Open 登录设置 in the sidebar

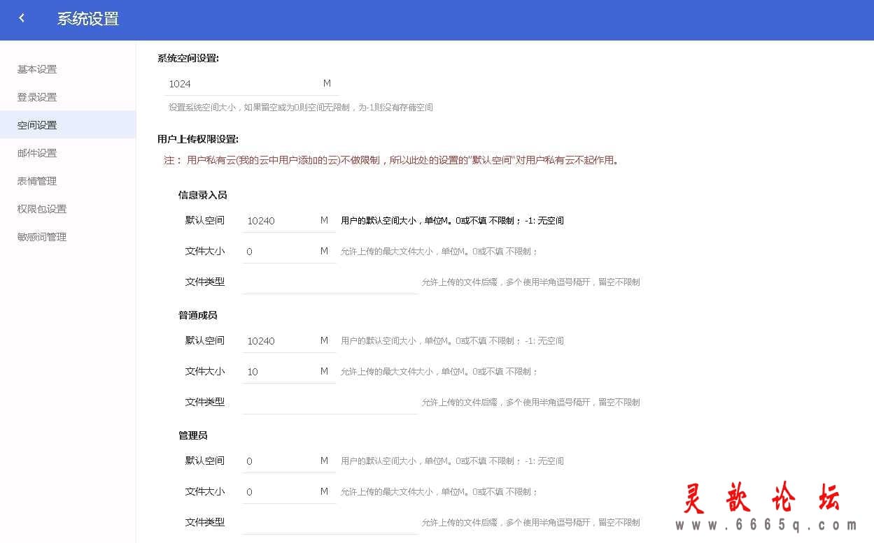click(x=68, y=97)
